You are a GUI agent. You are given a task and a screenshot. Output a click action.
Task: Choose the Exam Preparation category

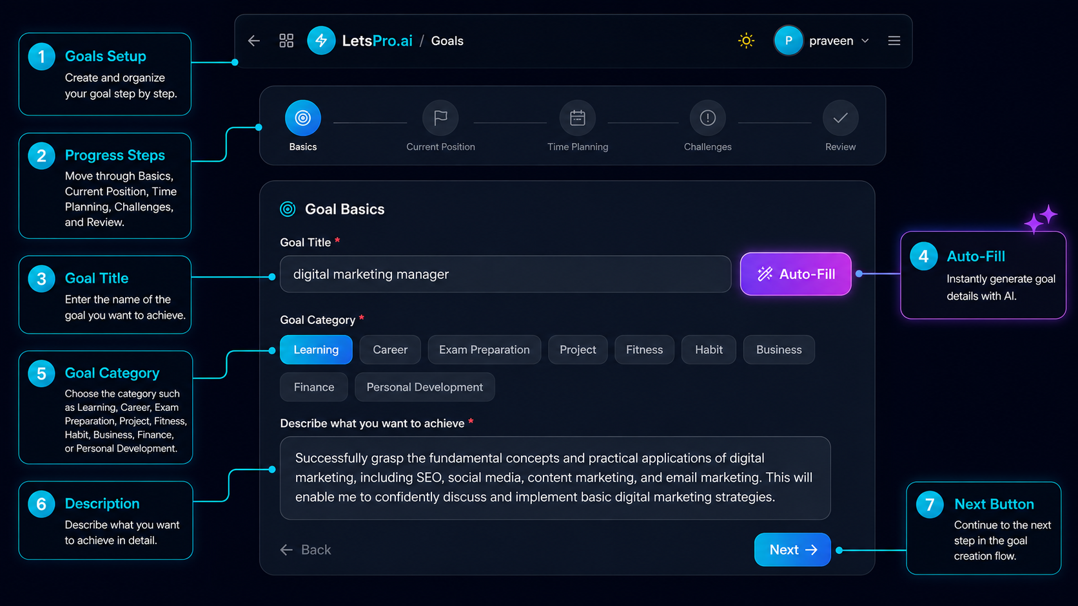[484, 350]
